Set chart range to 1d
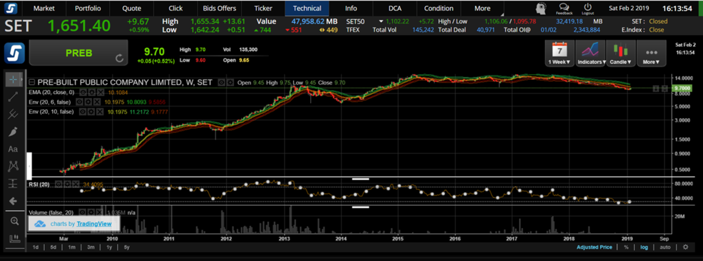This screenshot has height=261, width=703. (x=36, y=247)
